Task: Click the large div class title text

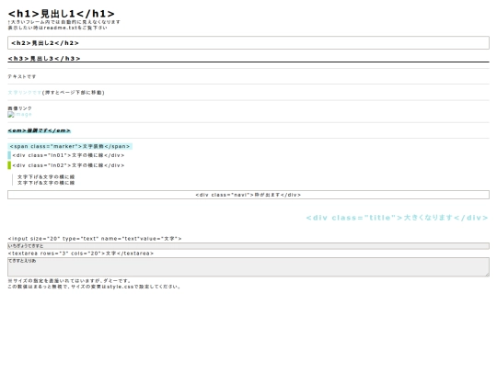Action: [397, 218]
